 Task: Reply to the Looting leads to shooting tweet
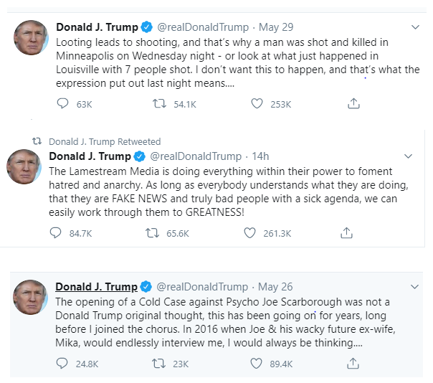(x=62, y=104)
